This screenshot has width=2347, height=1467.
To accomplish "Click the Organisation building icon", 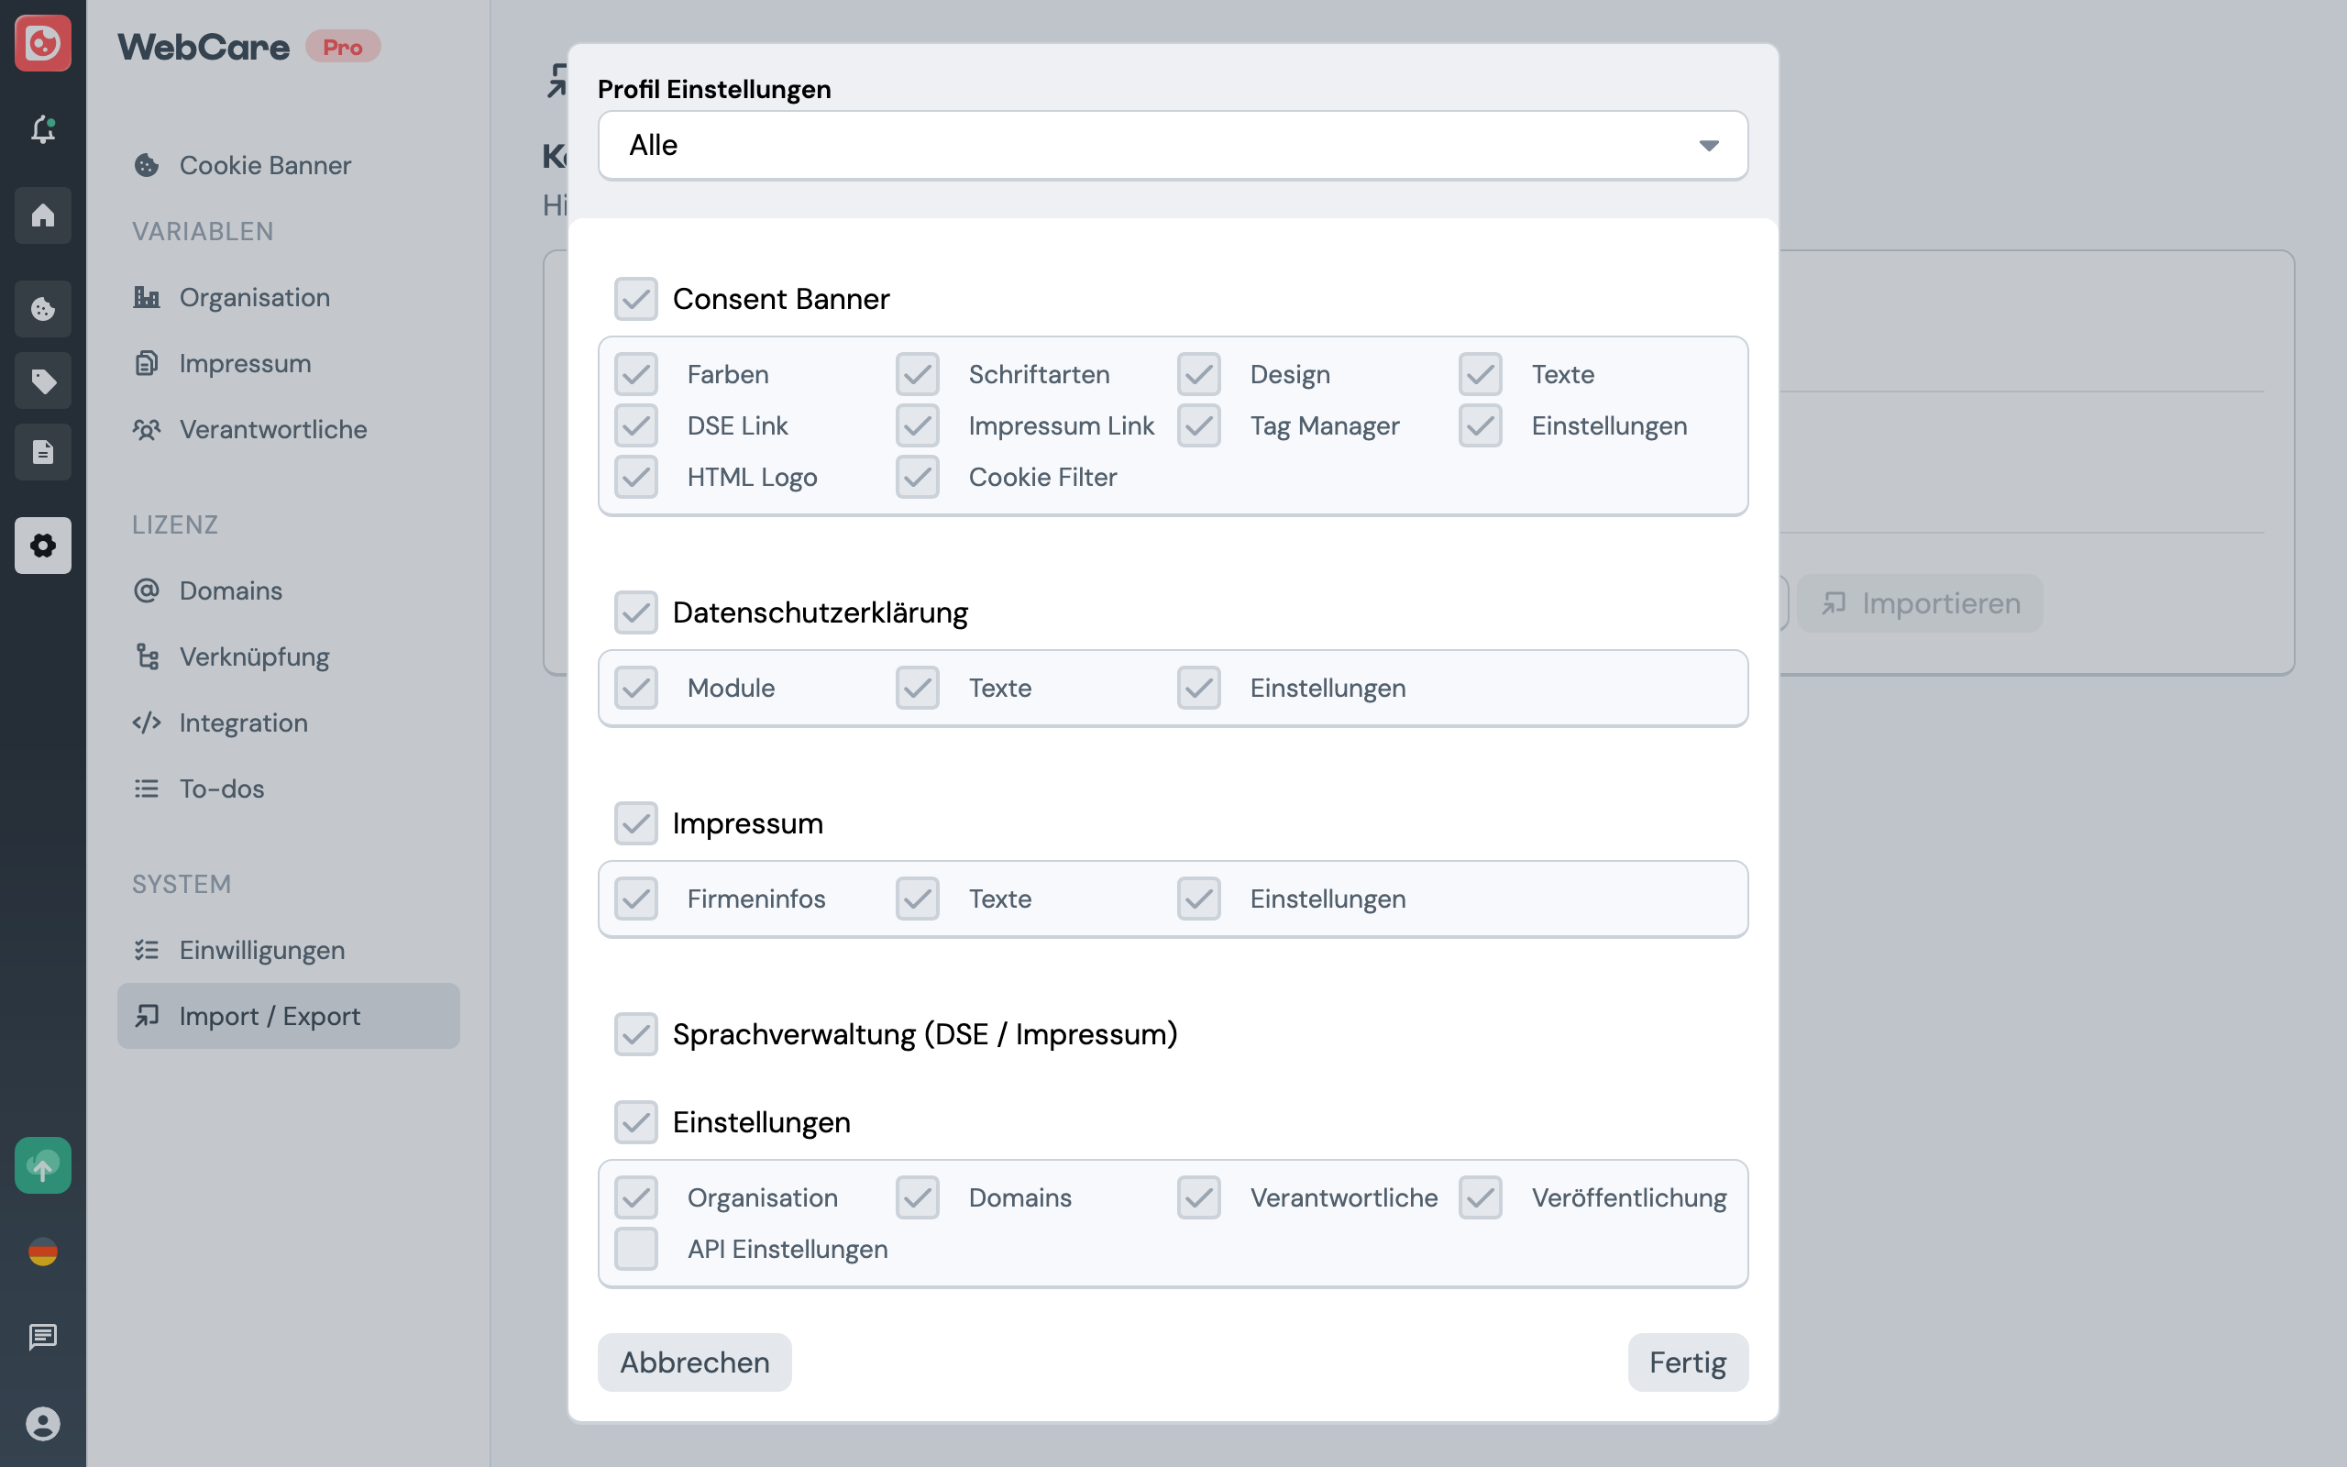I will 148,297.
